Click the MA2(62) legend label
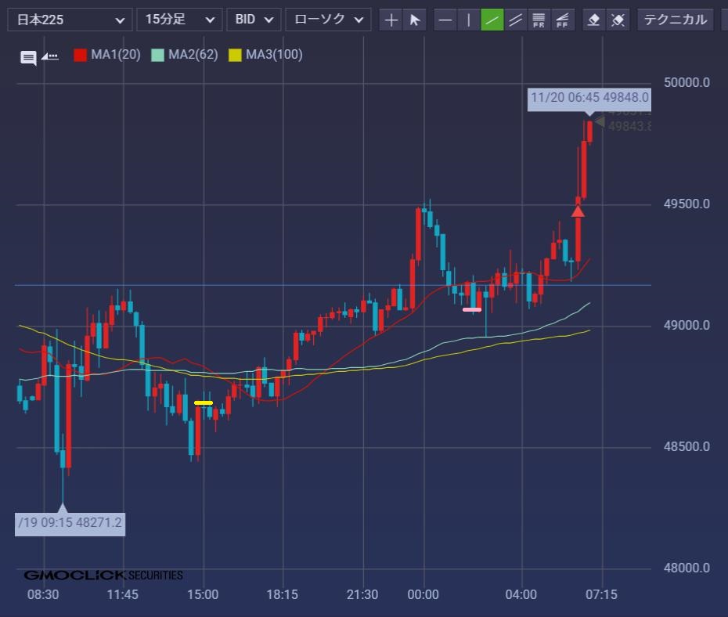Screen dimensions: 728x617 pos(193,55)
